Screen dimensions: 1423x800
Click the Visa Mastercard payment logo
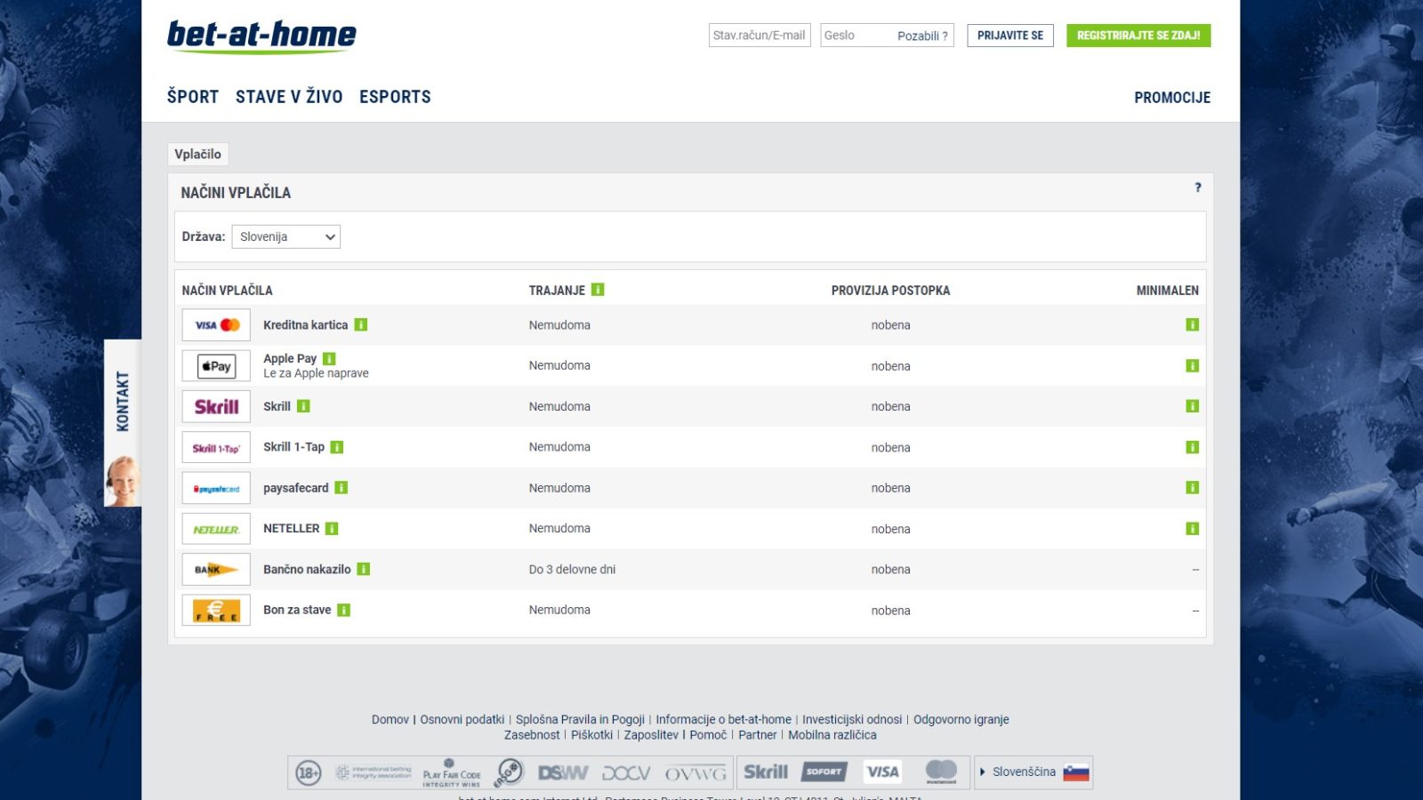[x=216, y=325]
